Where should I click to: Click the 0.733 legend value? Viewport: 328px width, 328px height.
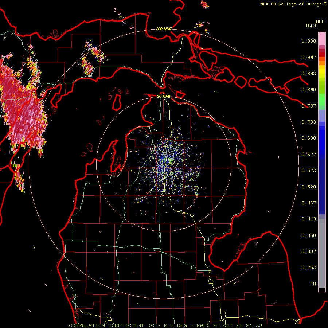point(309,122)
